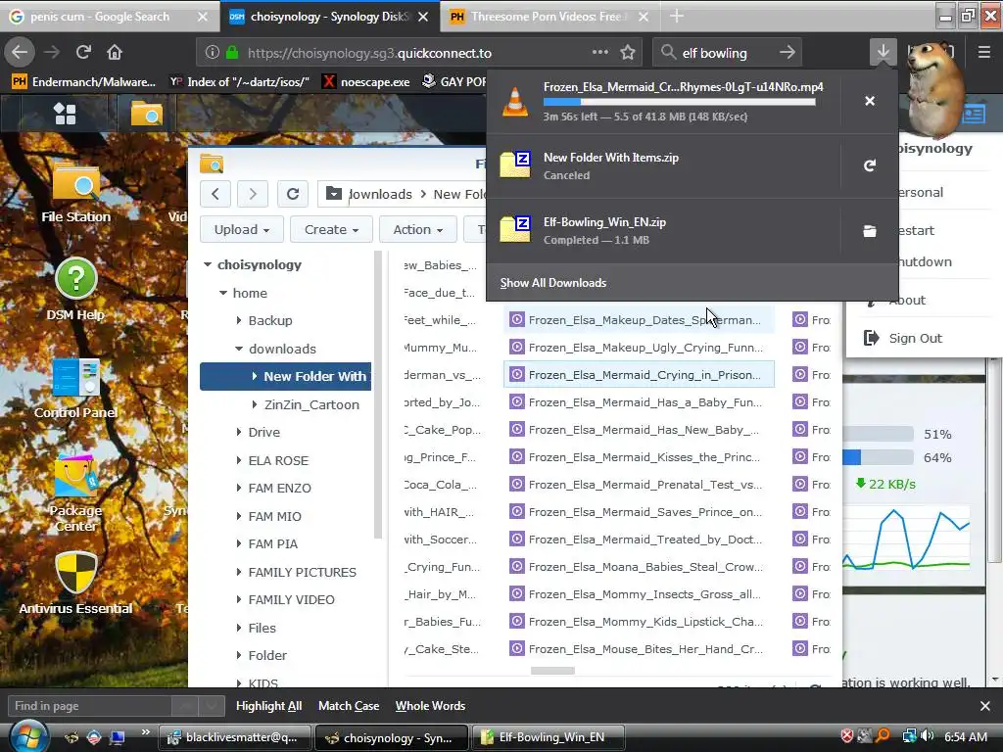Select the New Folder With tree item
This screenshot has height=752, width=1003.
285,377
